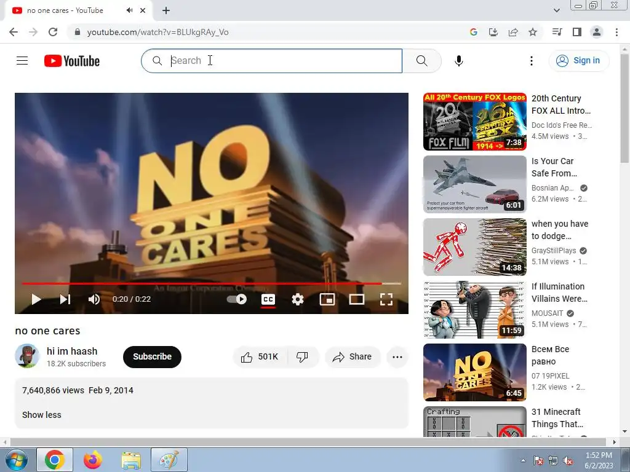
Task: Collapse description with Show less
Action: click(x=42, y=415)
